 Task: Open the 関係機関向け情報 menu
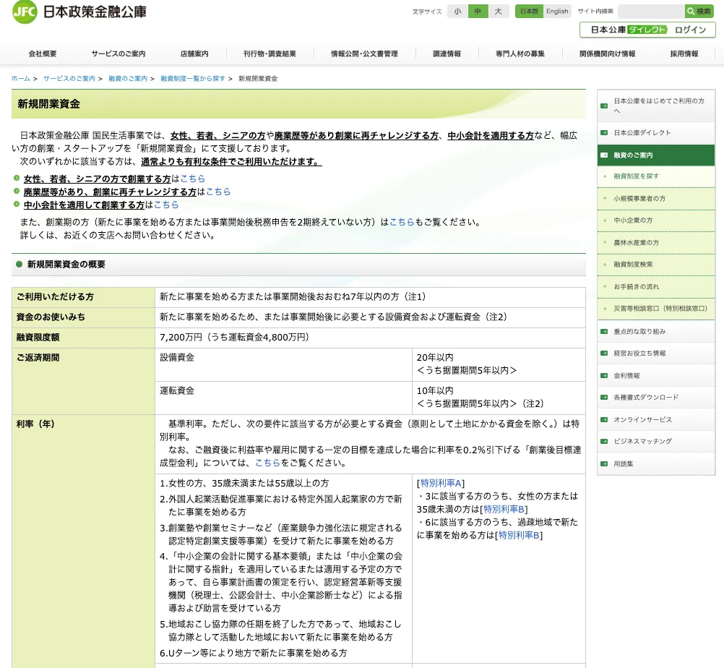tap(607, 53)
